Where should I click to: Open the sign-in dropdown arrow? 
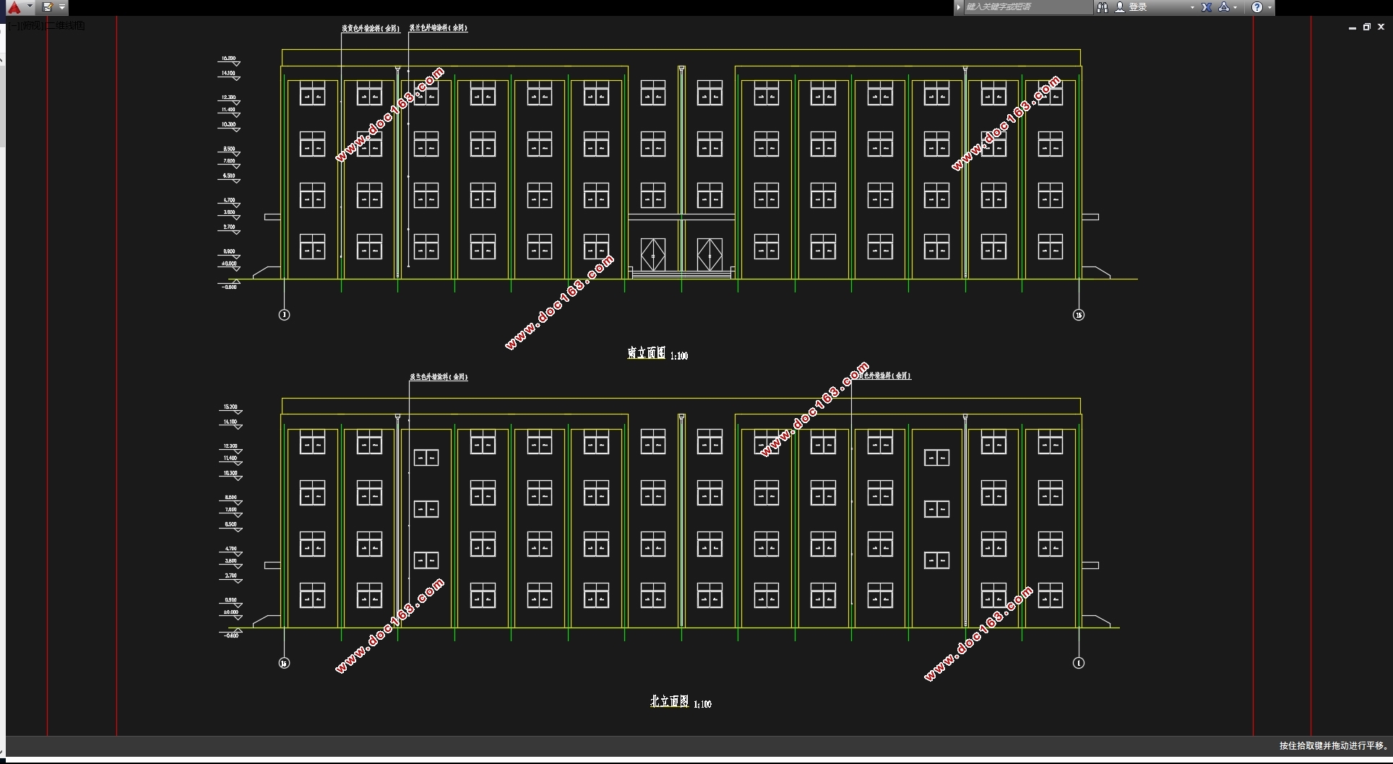[1192, 7]
